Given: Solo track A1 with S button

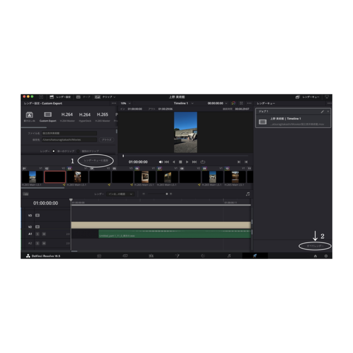Looking at the screenshot, I should click(38, 234).
